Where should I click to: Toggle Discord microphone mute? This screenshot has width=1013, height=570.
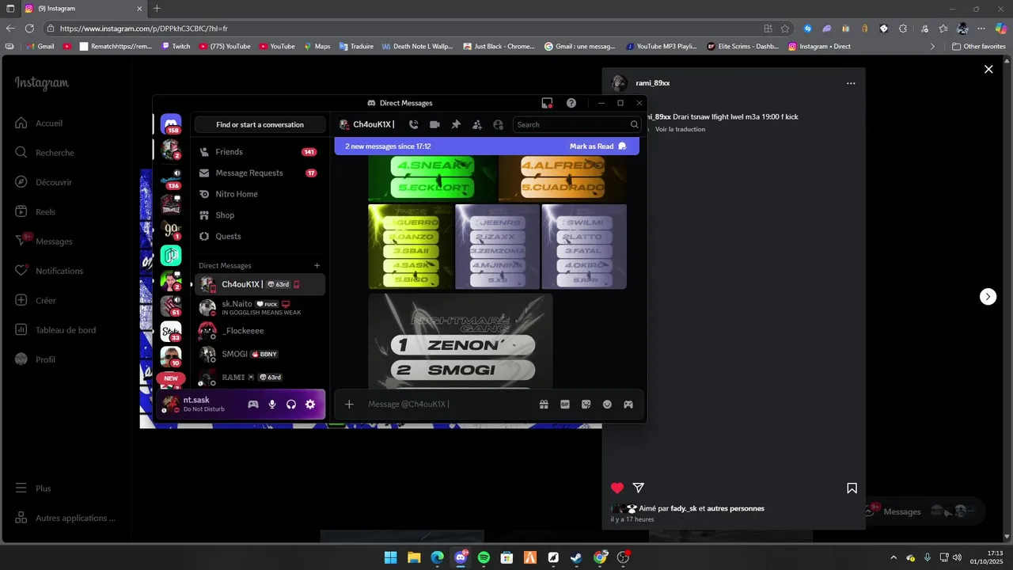point(272,404)
